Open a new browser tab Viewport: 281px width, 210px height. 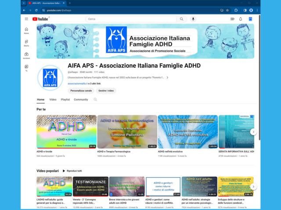(x=70, y=3)
